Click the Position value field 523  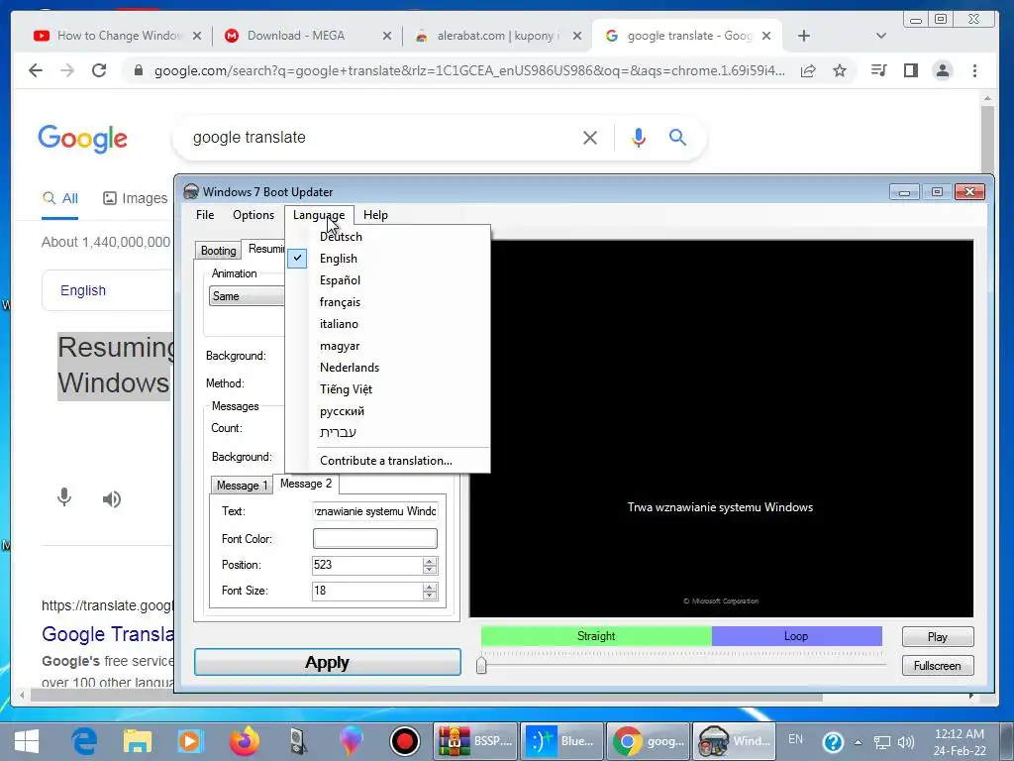click(367, 565)
